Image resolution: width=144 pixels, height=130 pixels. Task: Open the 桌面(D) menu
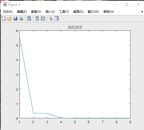pos(78,12)
